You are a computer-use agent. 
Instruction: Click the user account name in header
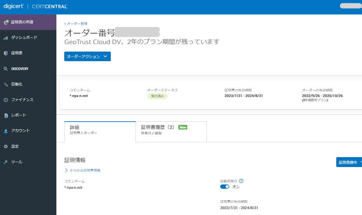click(x=351, y=6)
